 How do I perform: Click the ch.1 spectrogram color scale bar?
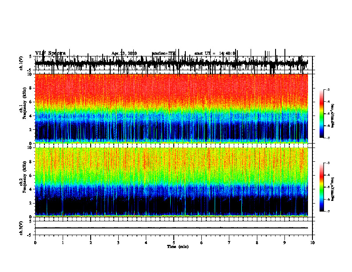click(x=322, y=114)
